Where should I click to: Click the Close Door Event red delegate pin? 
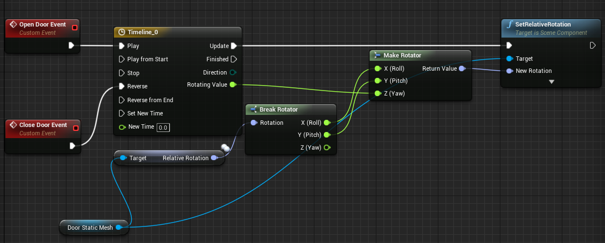(x=75, y=128)
